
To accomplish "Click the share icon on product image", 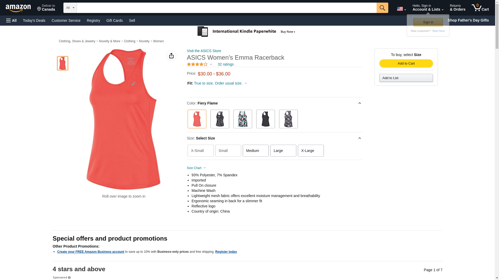I will 171,56.
